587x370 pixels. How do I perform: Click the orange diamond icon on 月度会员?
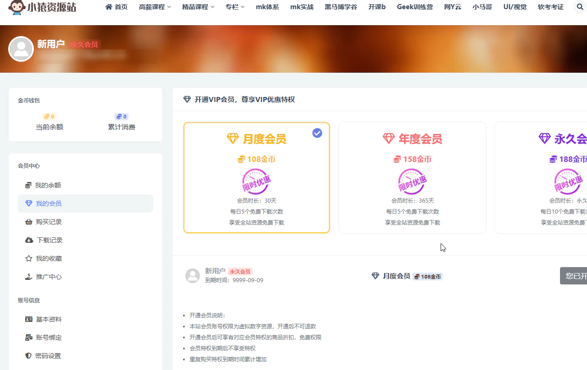pyautogui.click(x=233, y=139)
